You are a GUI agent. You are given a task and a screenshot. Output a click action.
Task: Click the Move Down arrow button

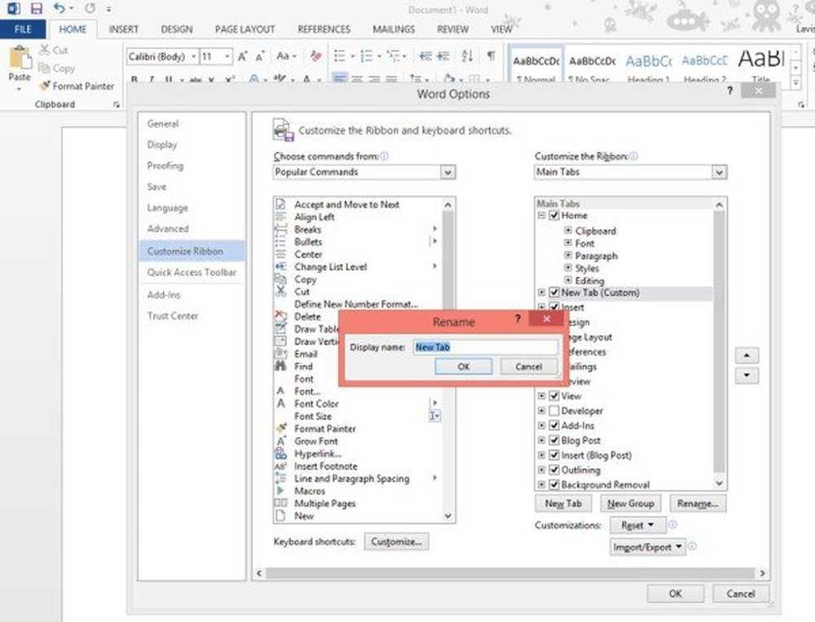[747, 376]
